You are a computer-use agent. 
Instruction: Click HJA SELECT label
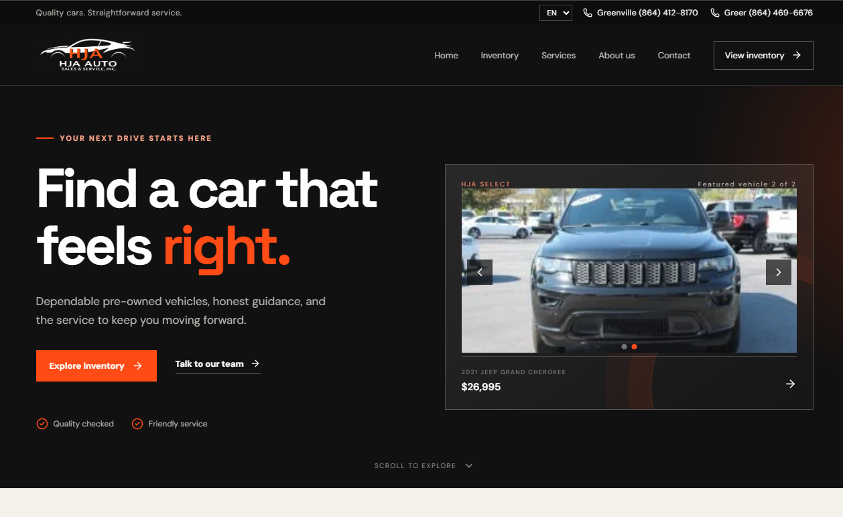(486, 184)
